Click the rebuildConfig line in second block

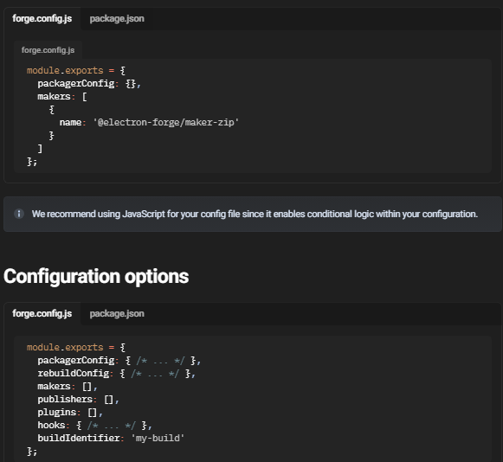(117, 374)
